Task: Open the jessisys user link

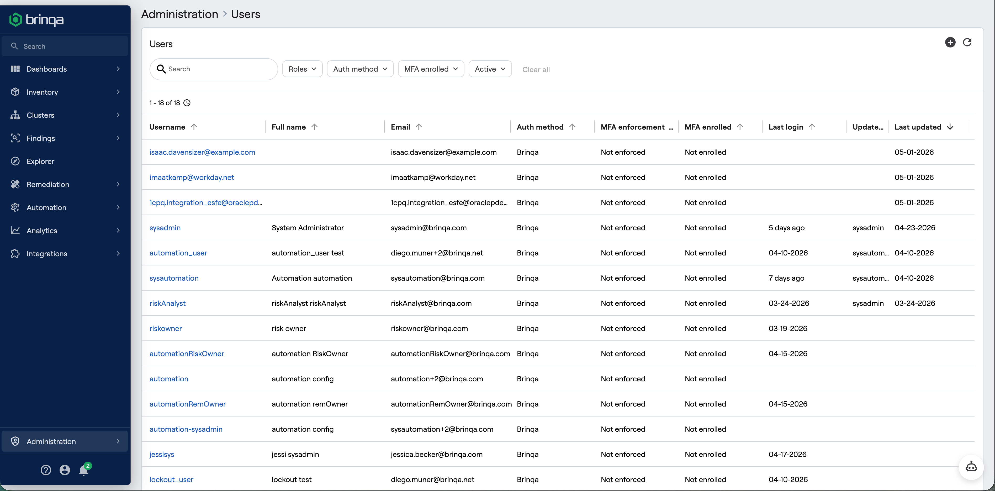Action: coord(162,454)
